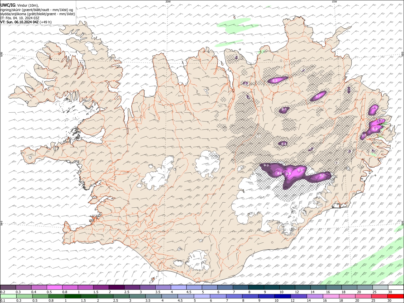Select the white 30 swatch in upper legend
The height and width of the screenshot is (303, 404).
pyautogui.click(x=396, y=287)
